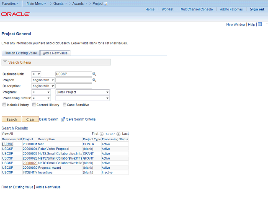Open New Window link
This screenshot has width=268, height=201.
click(x=236, y=24)
